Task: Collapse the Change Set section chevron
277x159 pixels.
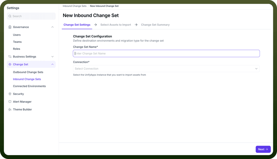Action: [x=53, y=64]
